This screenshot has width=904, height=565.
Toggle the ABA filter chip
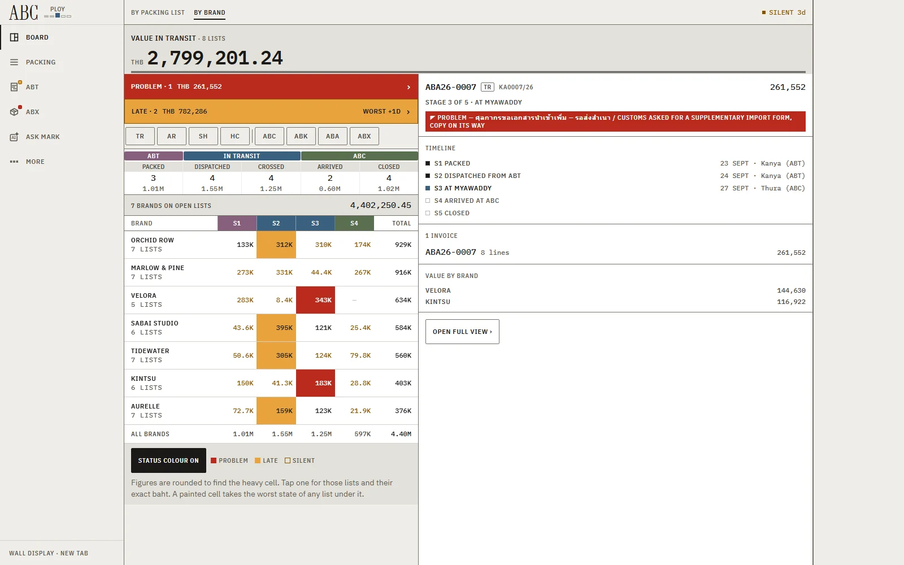click(x=333, y=136)
